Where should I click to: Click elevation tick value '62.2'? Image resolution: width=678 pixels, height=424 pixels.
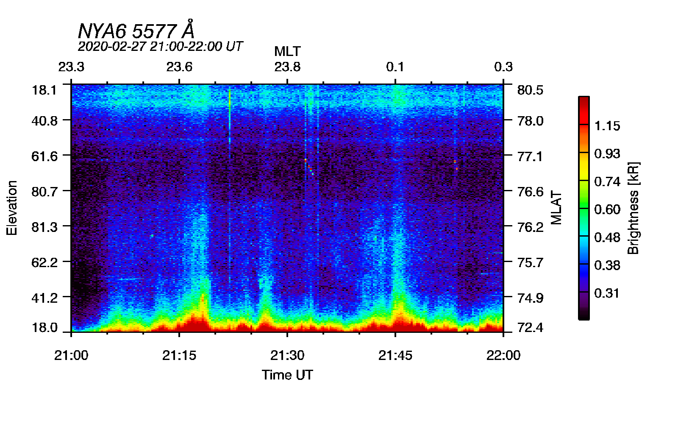[44, 262]
